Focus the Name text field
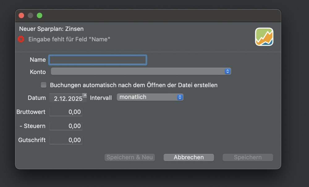Screen dimensions: 309x187 98,60
